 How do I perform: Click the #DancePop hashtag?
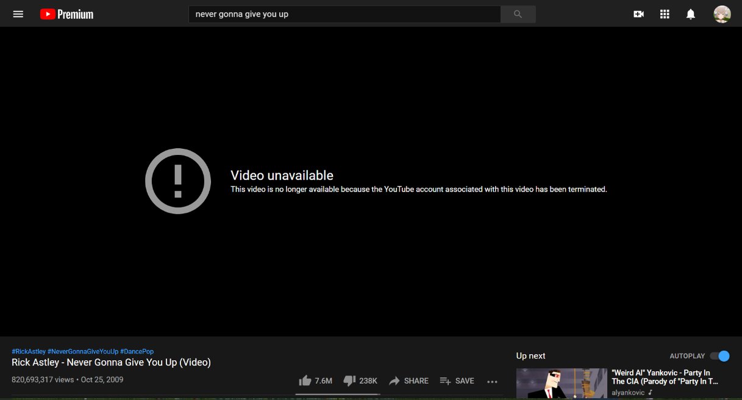[x=137, y=351]
